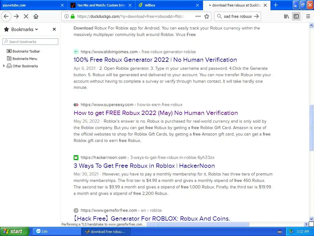This screenshot has width=314, height=236.
Task: Click the 'May 25, 2022' result date
Action: coord(86,121)
